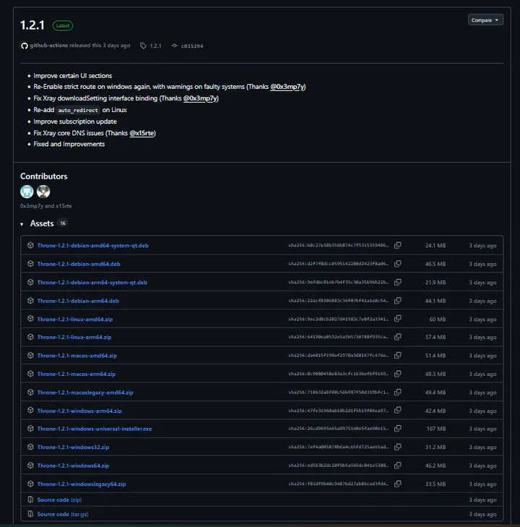Image resolution: width=520 pixels, height=527 pixels.
Task: Open commit c015294 link
Action: tap(192, 46)
